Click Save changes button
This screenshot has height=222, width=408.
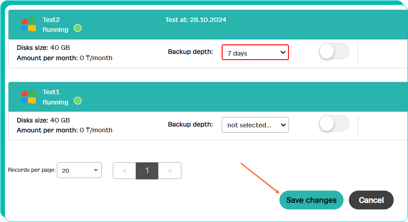[311, 200]
